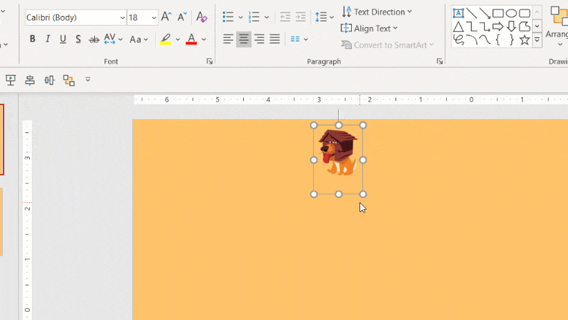Apply yellow text highlight color

(x=166, y=39)
